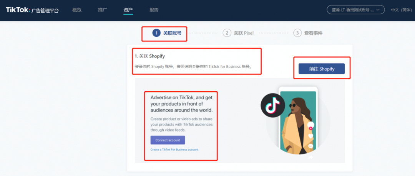Click the comment bubble icon on phone illustration

click(x=310, y=146)
